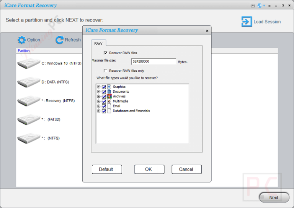The width and height of the screenshot is (294, 208).
Task: Uncheck the Graphics checkbox
Action: pos(104,87)
